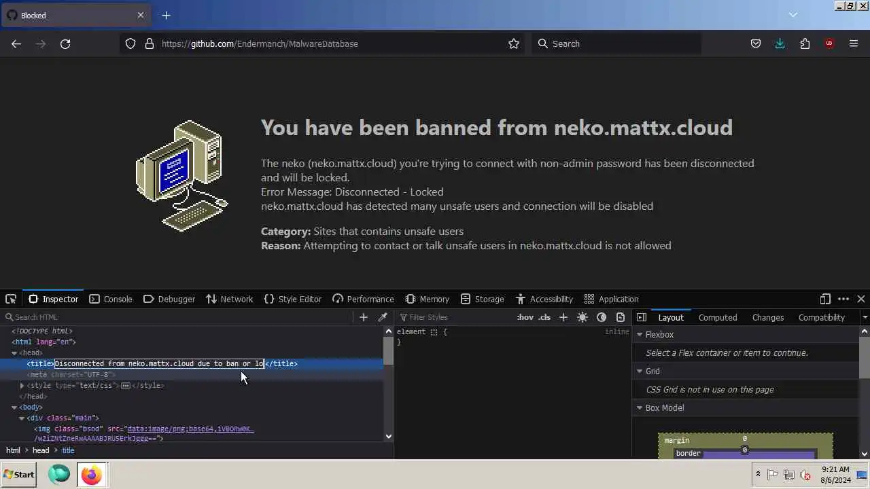
Task: Click the head breadcrumb
Action: [41, 450]
